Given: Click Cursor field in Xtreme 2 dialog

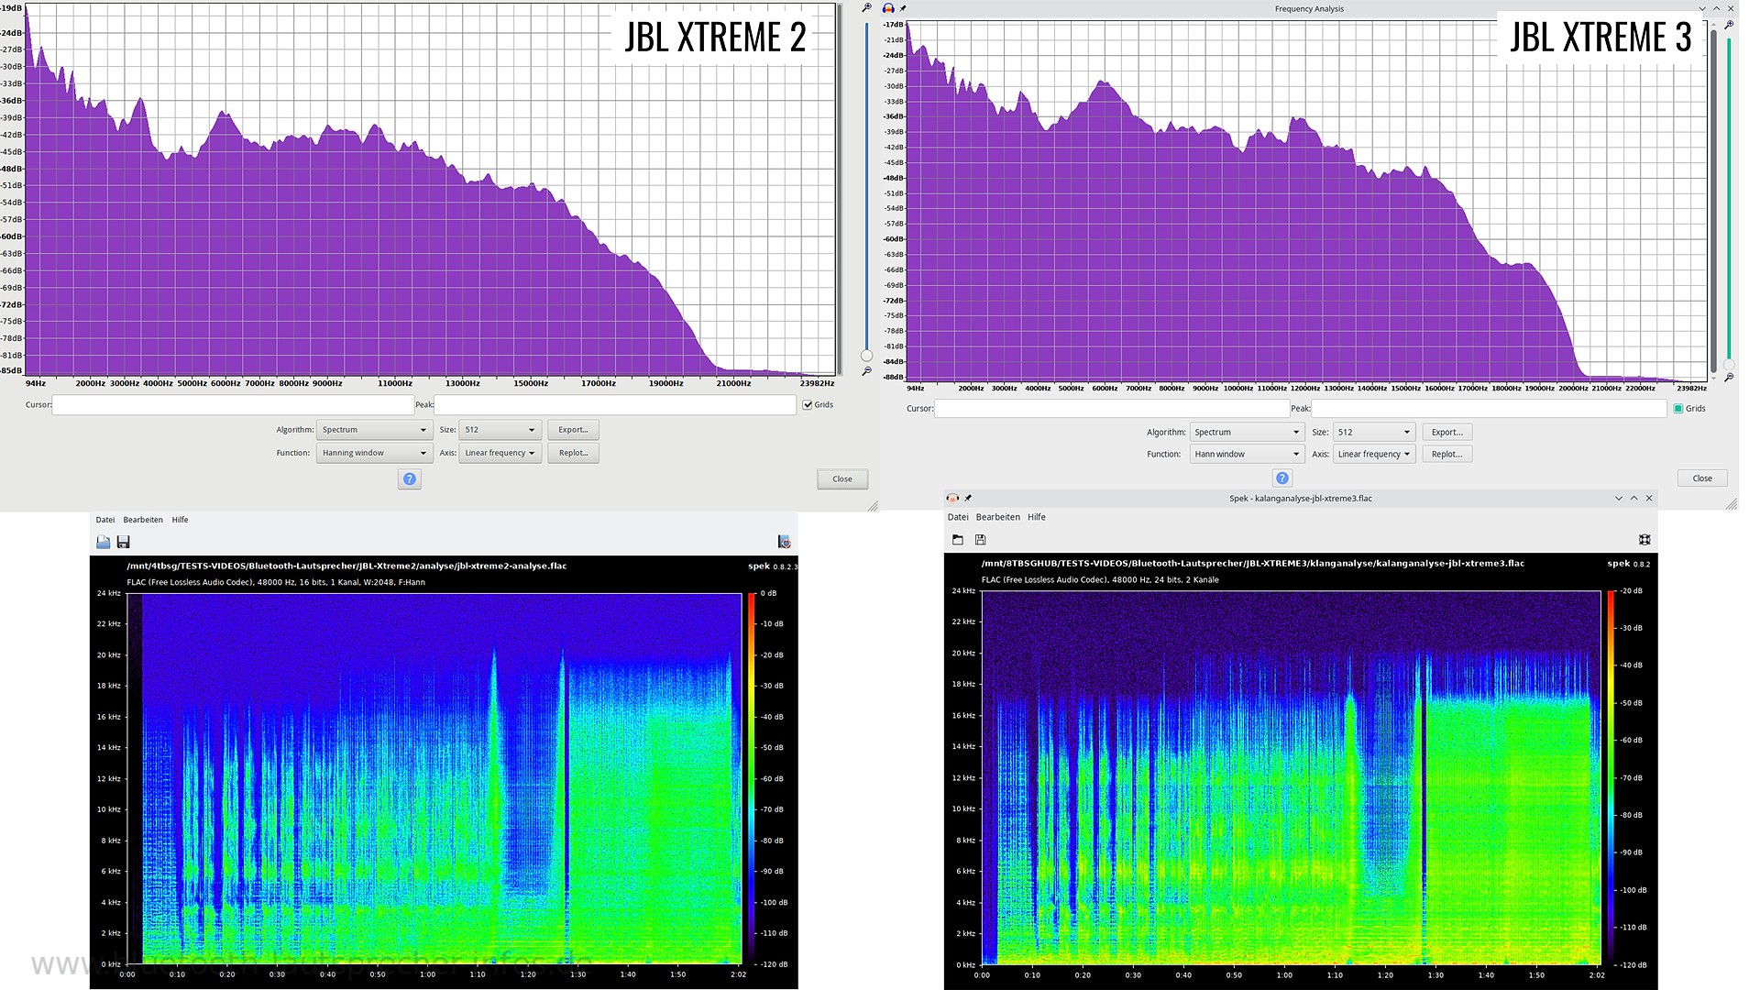Looking at the screenshot, I should 233,404.
